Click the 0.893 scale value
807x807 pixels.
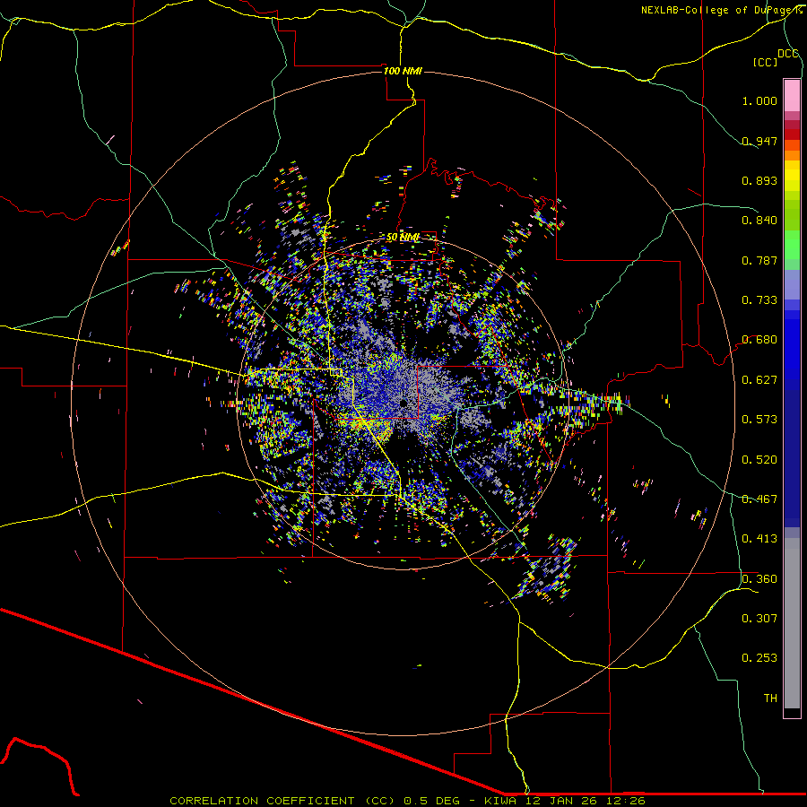tap(759, 180)
